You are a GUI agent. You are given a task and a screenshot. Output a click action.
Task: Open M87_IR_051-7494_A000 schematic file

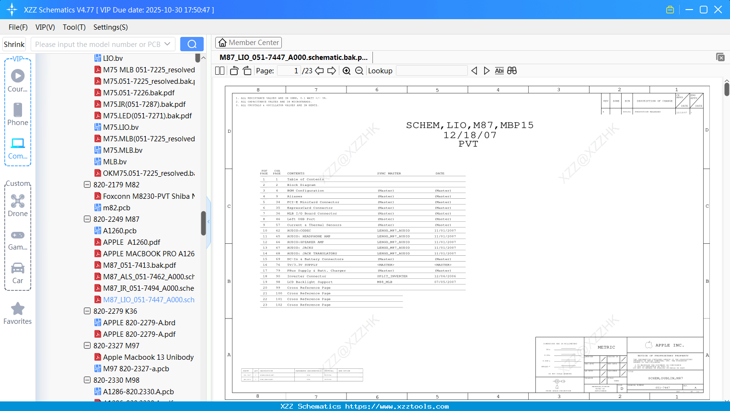click(149, 288)
